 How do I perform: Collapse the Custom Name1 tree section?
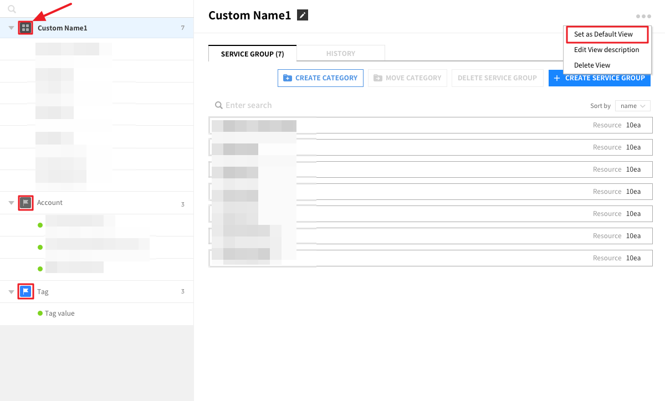tap(11, 28)
